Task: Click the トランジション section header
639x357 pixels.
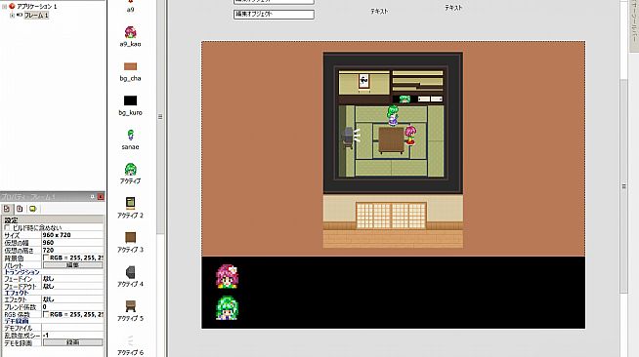Action: tap(21, 272)
